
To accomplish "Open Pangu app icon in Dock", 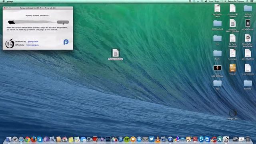I will (x=226, y=139).
